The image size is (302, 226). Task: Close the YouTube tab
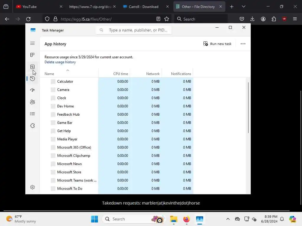point(61,7)
